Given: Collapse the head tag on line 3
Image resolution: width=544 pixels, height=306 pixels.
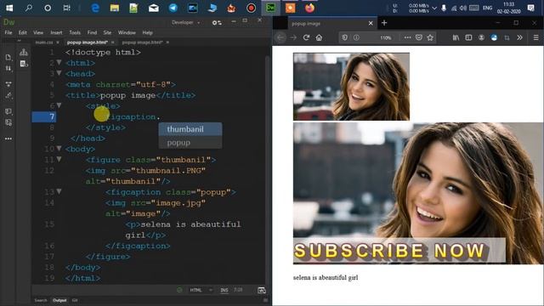Looking at the screenshot, I should click(59, 73).
